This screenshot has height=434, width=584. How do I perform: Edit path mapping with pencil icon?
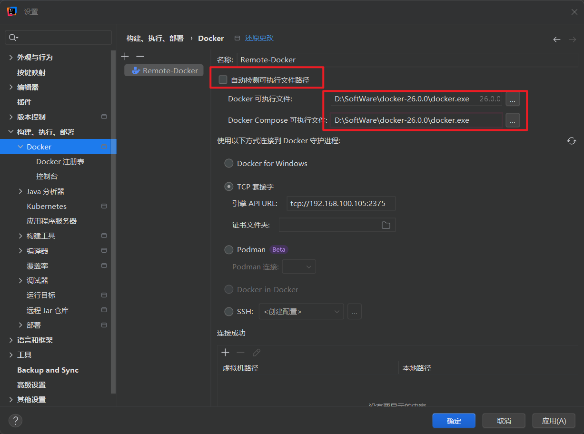pos(257,352)
